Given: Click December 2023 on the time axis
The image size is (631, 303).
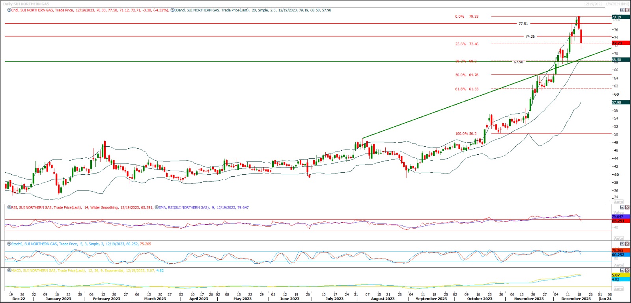Looking at the screenshot, I should coord(576,299).
